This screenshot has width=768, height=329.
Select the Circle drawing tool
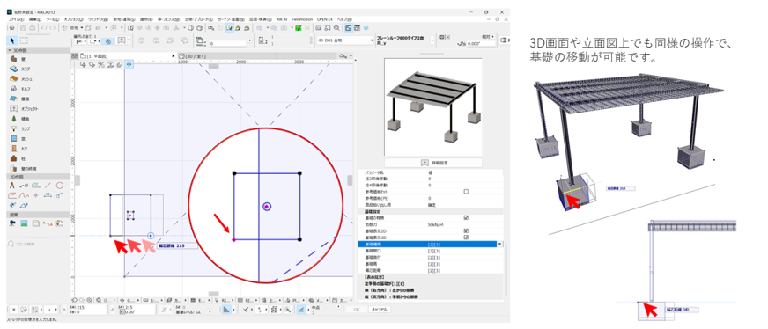pos(59,186)
